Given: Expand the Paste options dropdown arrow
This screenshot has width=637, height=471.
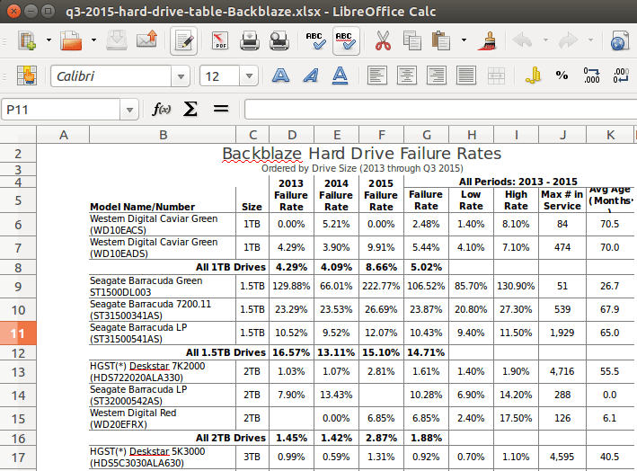Looking at the screenshot, I should tap(464, 40).
